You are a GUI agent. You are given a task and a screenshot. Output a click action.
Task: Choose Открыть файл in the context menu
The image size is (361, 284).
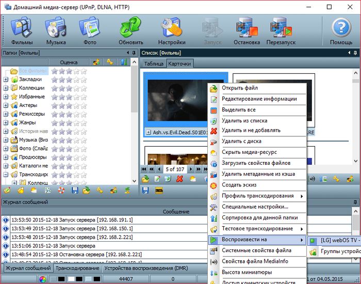[x=239, y=88]
